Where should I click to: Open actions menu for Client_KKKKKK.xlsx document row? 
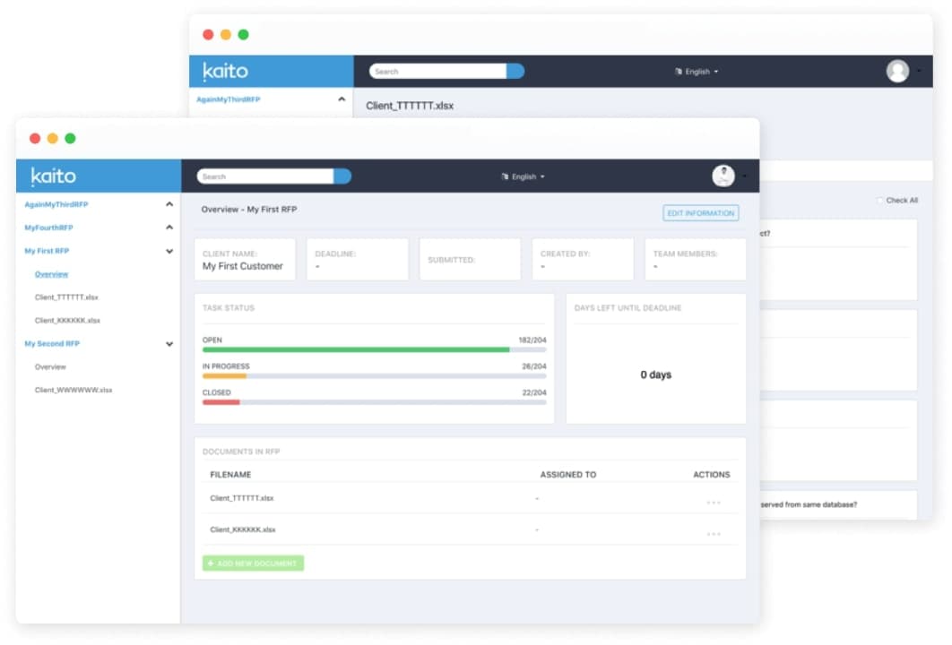714,534
